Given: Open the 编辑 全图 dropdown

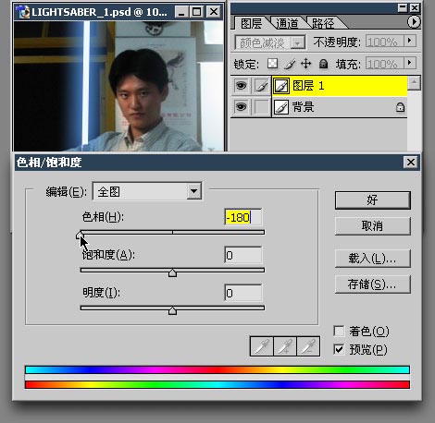Looking at the screenshot, I should coord(147,191).
